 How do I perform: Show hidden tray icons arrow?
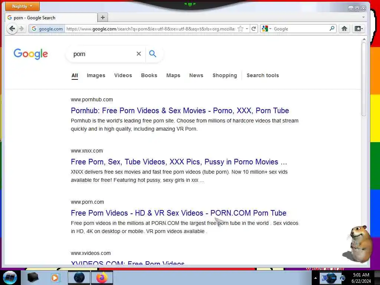pos(315,278)
